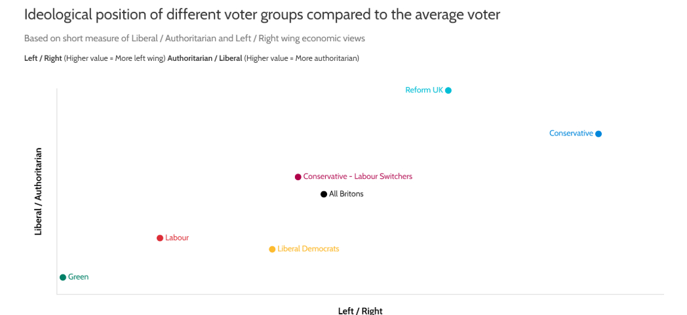
Task: Click the Conservative text label
Action: click(x=571, y=134)
